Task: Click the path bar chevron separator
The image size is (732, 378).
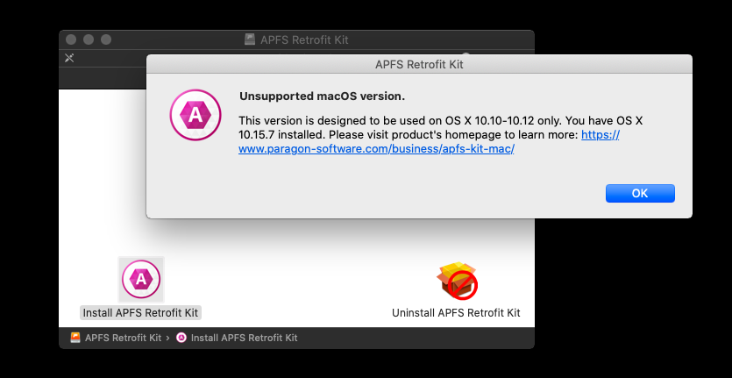Action: point(168,338)
